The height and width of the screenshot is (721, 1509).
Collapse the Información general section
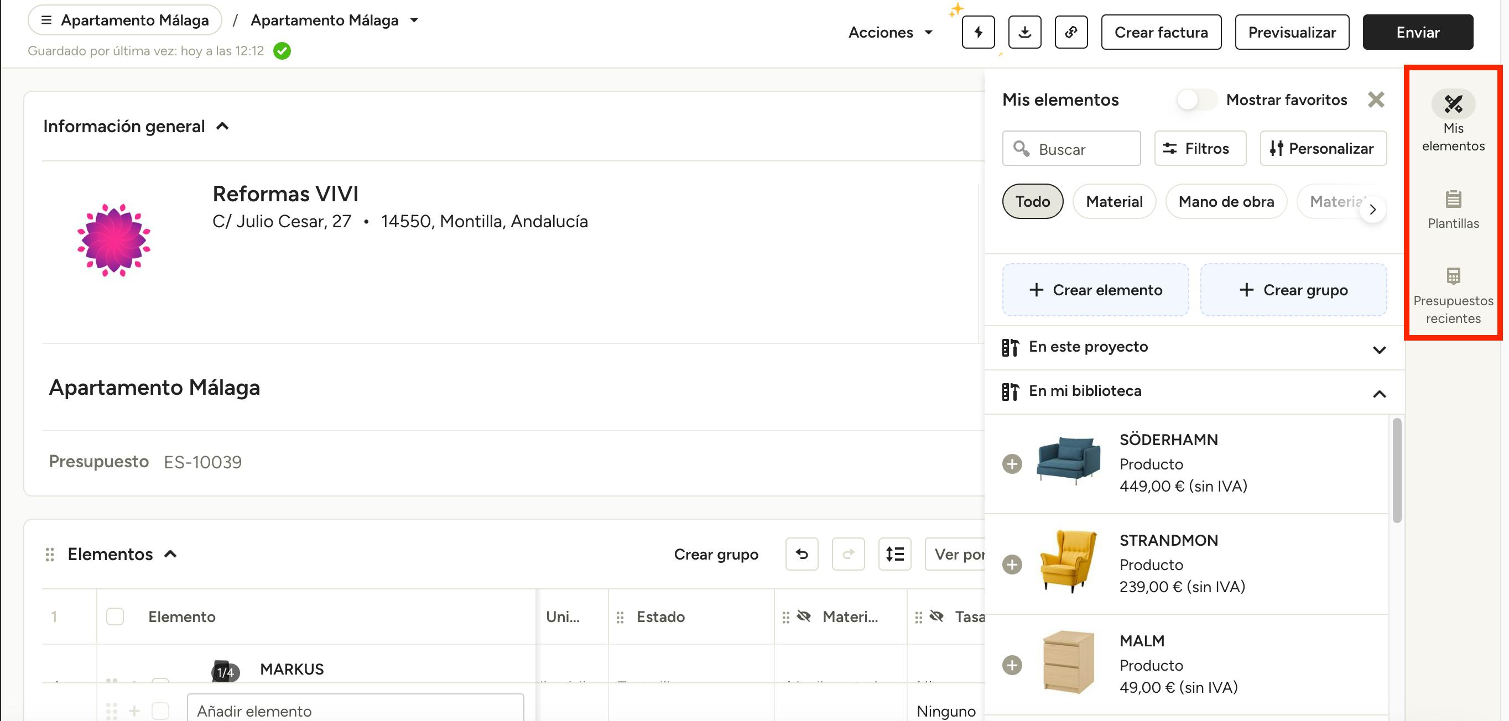coord(222,127)
